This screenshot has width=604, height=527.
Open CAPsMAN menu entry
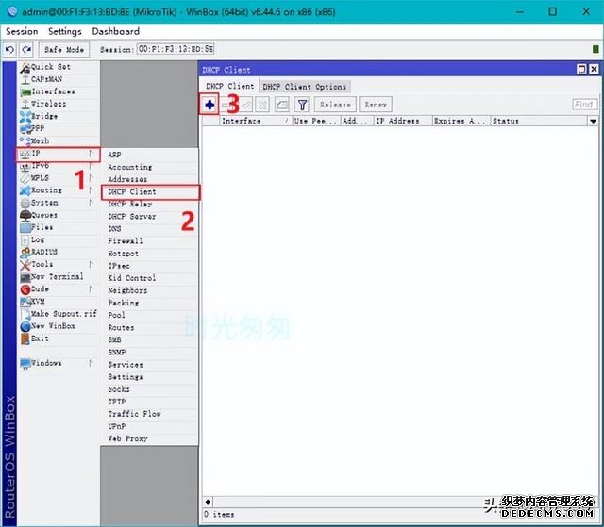point(59,79)
